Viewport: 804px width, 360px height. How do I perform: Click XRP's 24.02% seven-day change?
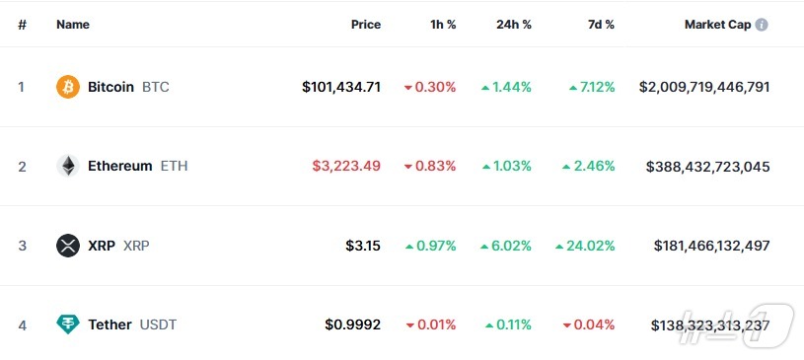coord(585,246)
